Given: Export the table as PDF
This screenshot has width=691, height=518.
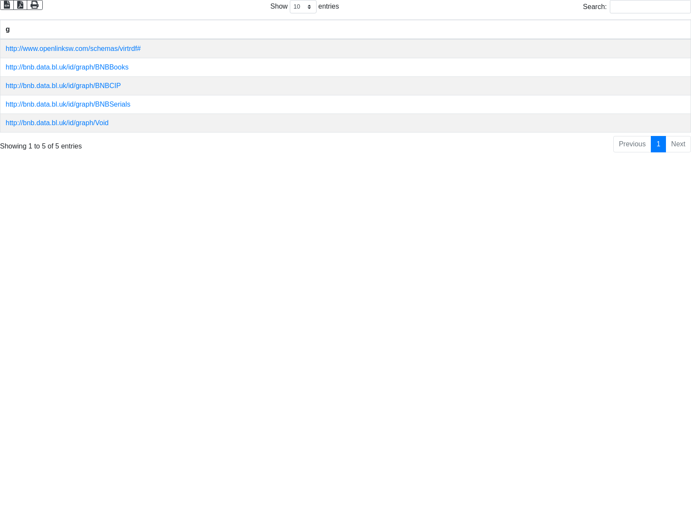Looking at the screenshot, I should [20, 5].
